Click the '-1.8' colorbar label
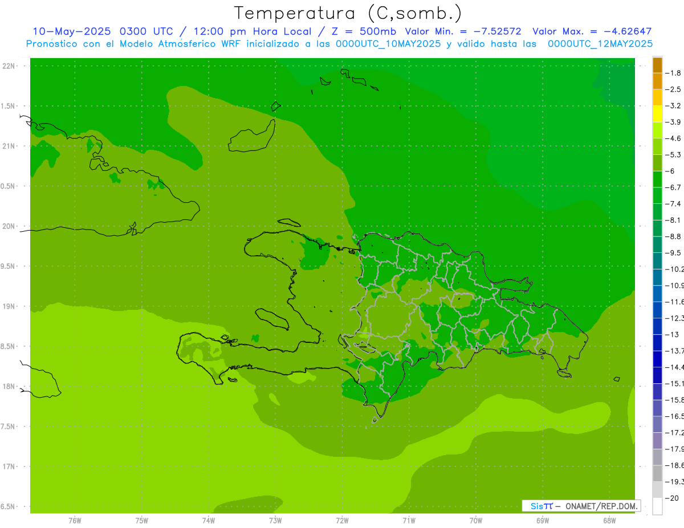 pos(674,73)
